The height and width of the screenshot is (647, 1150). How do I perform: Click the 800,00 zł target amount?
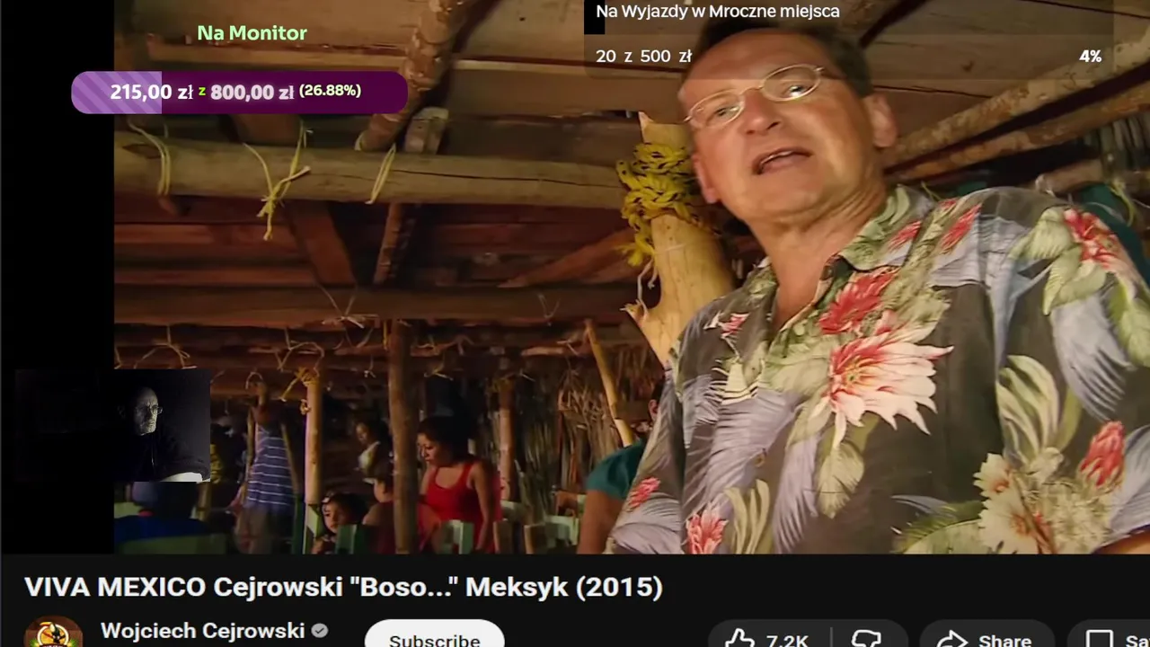point(252,92)
